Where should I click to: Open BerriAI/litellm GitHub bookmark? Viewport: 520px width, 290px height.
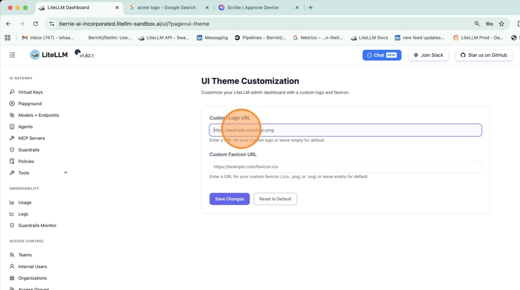tap(106, 38)
